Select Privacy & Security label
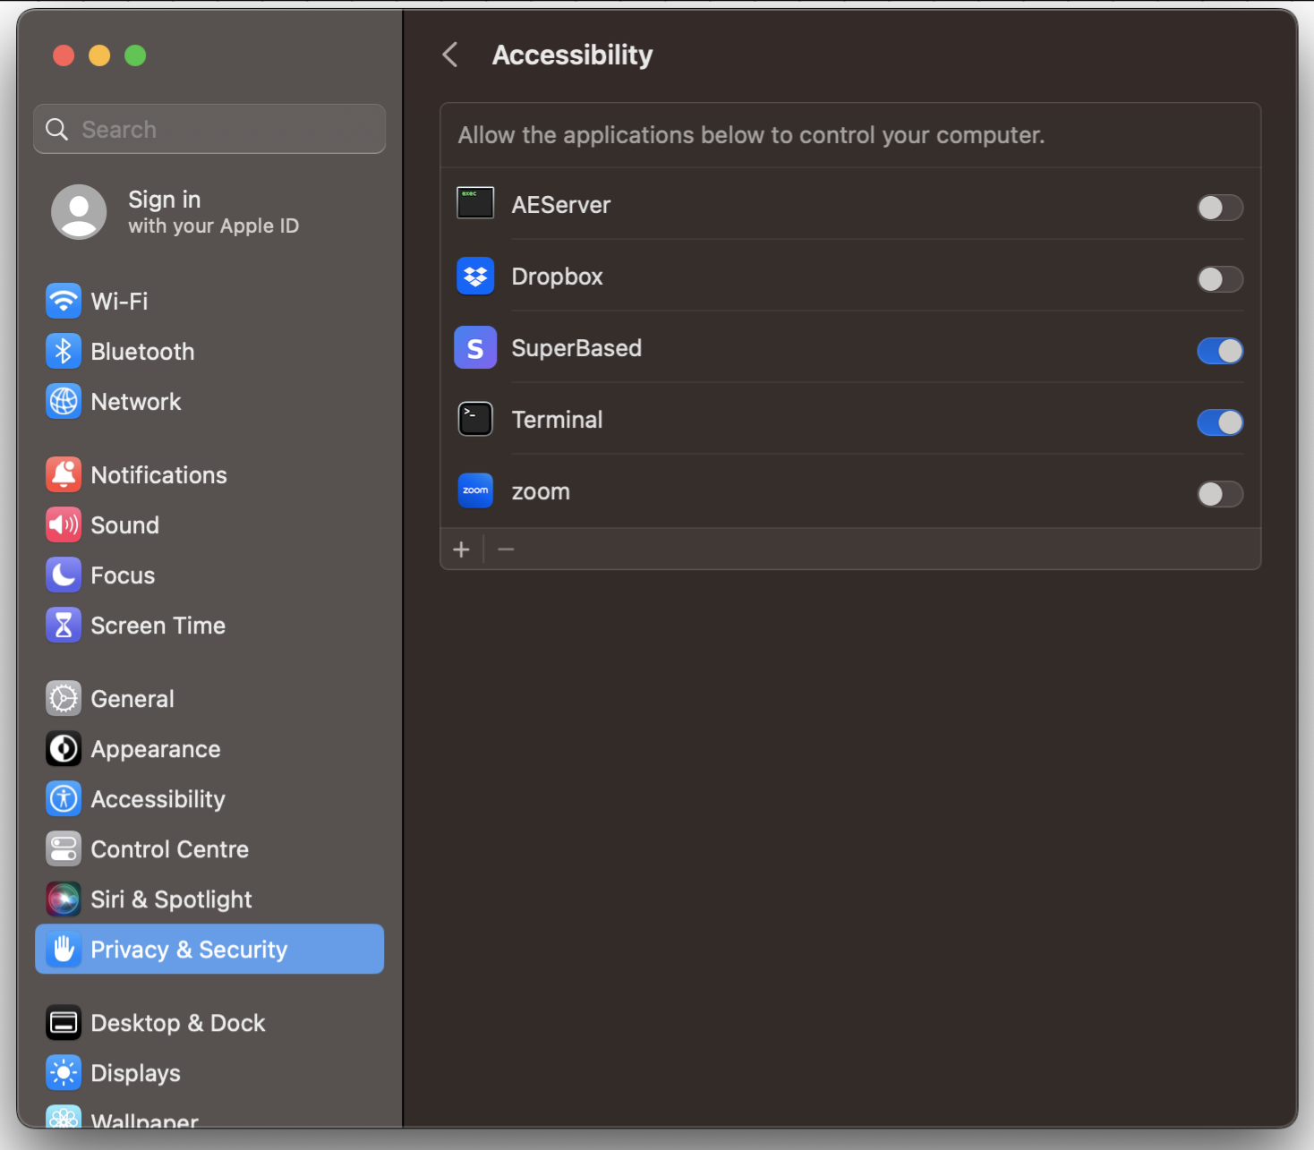The image size is (1314, 1150). (189, 950)
